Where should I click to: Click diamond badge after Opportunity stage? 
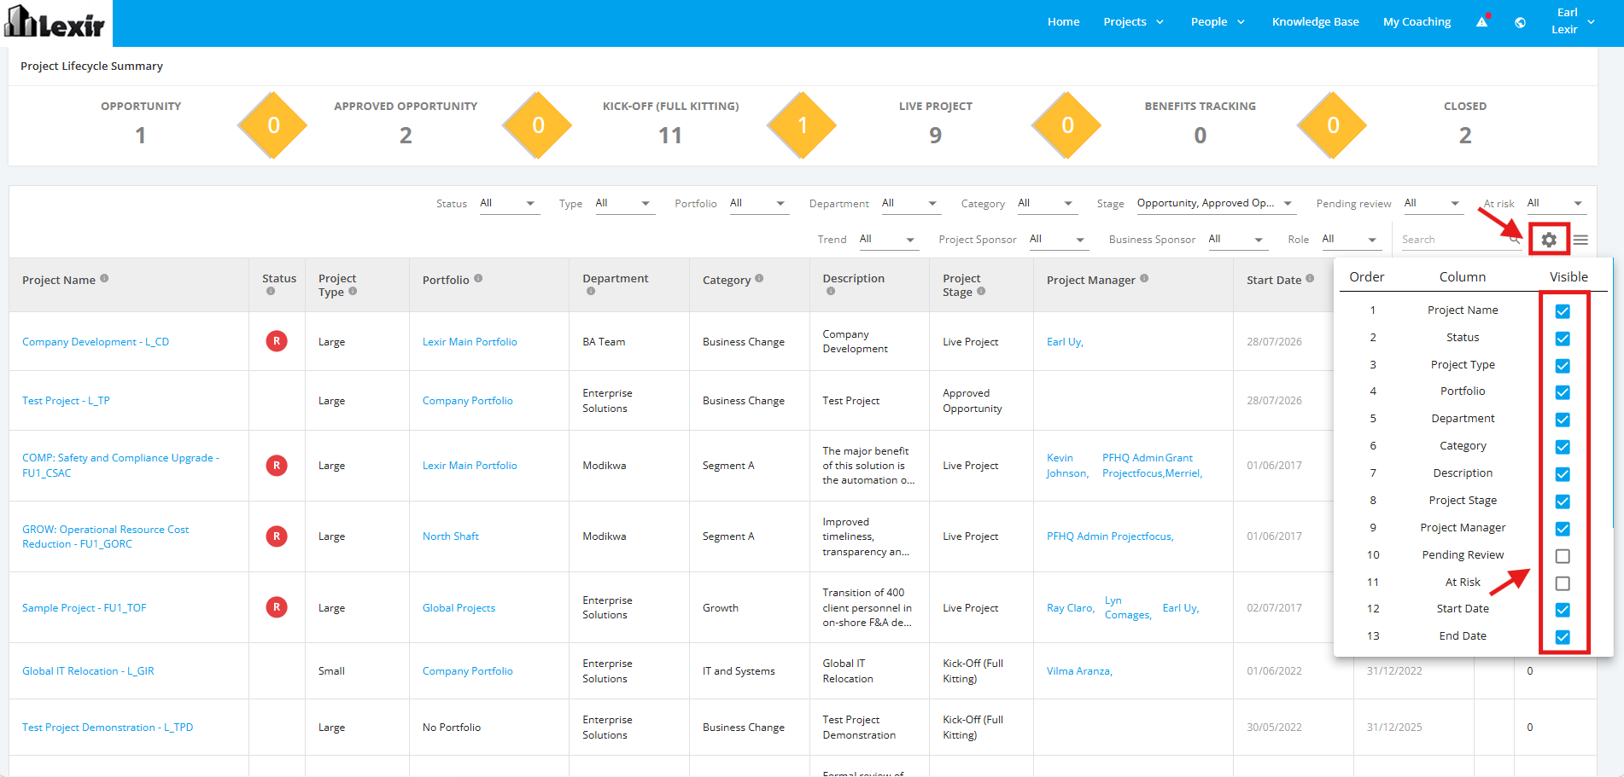click(x=273, y=125)
